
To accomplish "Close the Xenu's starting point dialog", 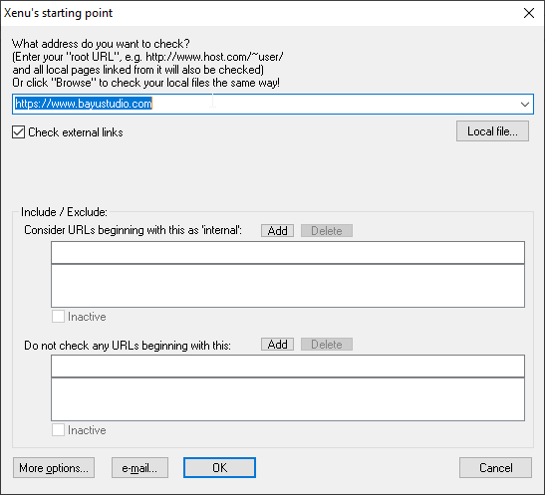I will pos(529,13).
